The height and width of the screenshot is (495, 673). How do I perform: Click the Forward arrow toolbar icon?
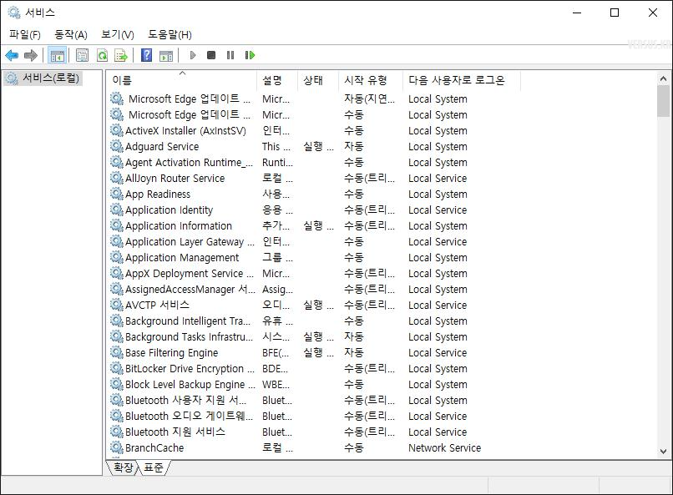pyautogui.click(x=30, y=55)
